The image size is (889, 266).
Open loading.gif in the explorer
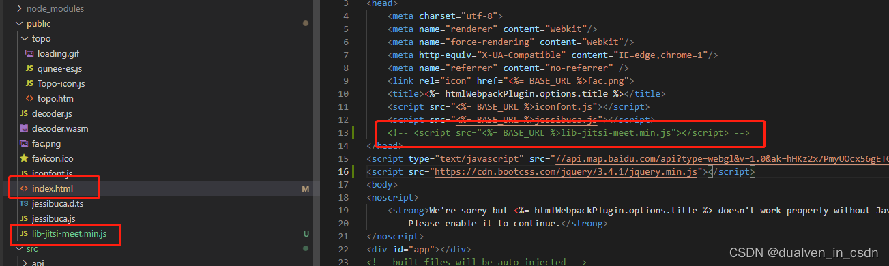pos(59,54)
